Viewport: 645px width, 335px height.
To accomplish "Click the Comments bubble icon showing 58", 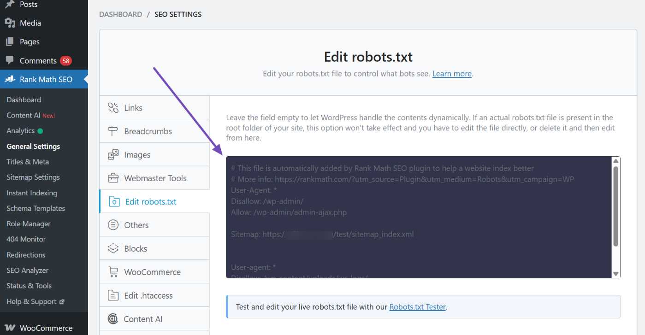I will (x=10, y=60).
